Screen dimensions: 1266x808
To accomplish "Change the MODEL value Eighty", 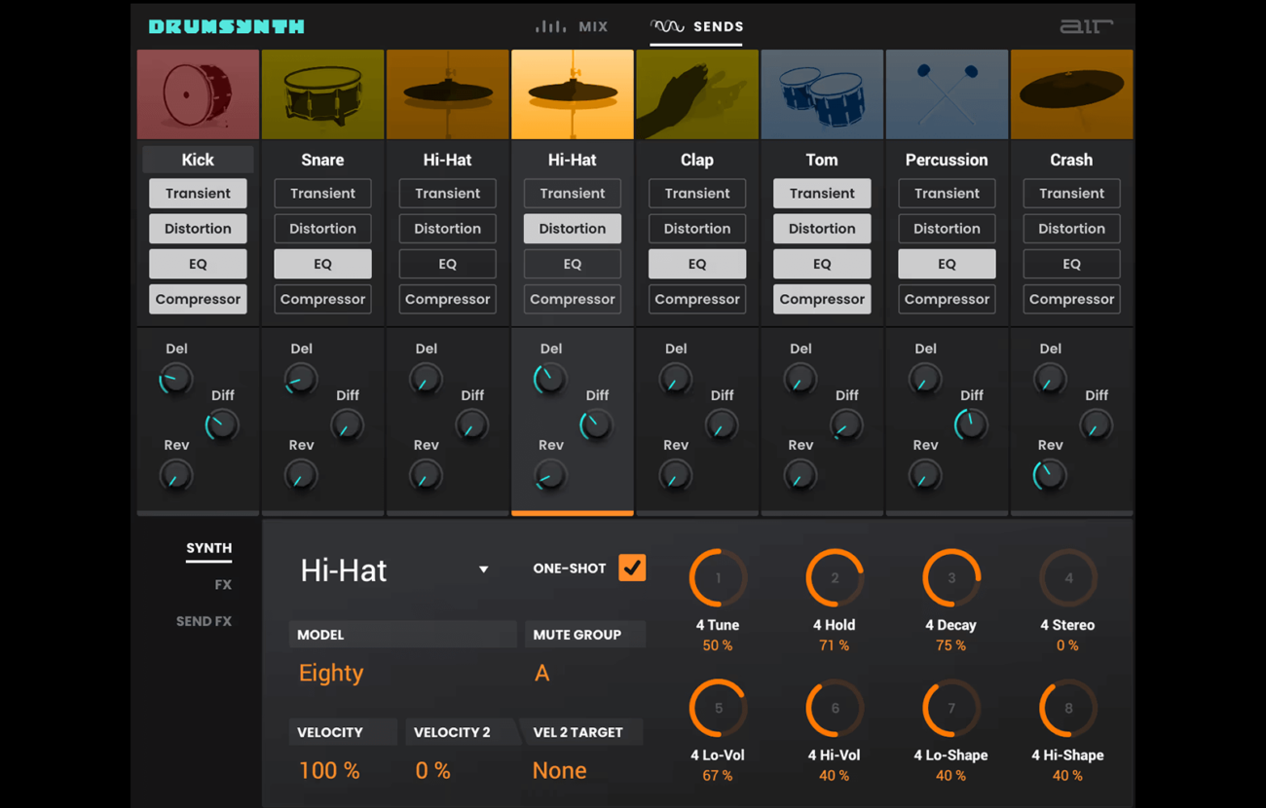I will [331, 673].
